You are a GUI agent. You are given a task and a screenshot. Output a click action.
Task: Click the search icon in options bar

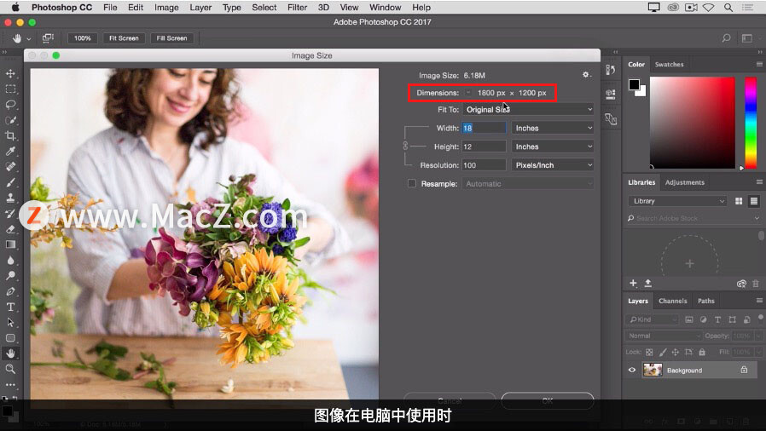727,38
